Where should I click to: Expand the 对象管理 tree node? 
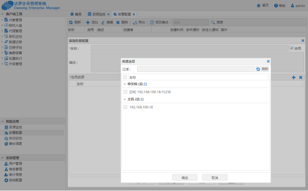2,20
